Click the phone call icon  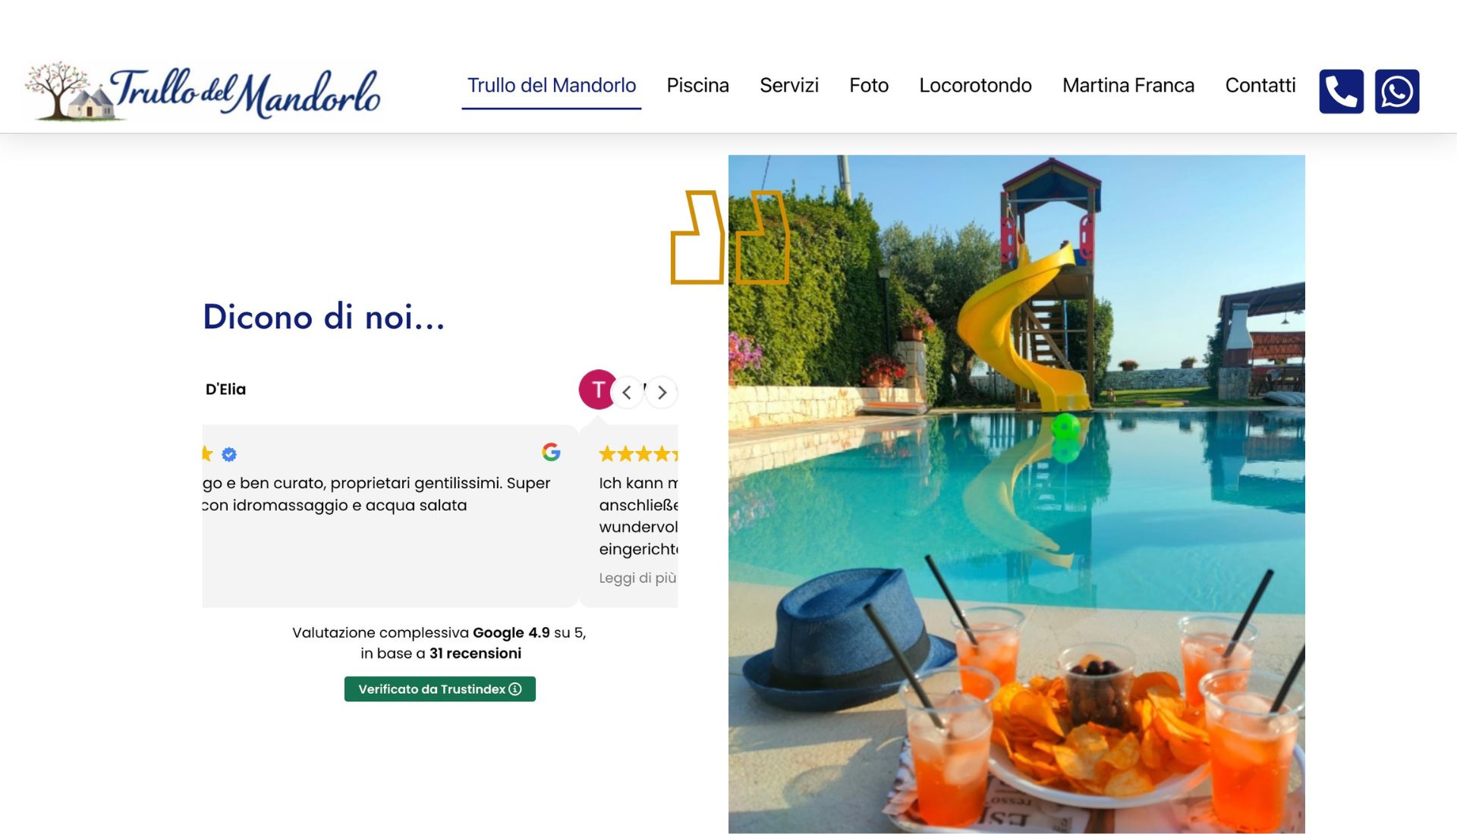coord(1341,92)
